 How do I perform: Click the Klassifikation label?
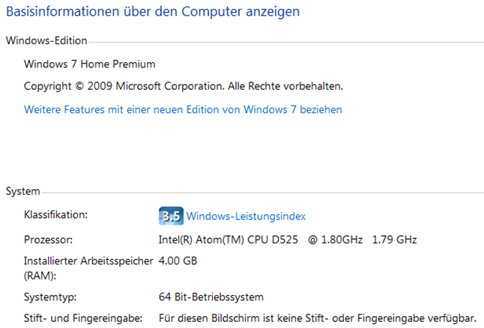(x=55, y=215)
